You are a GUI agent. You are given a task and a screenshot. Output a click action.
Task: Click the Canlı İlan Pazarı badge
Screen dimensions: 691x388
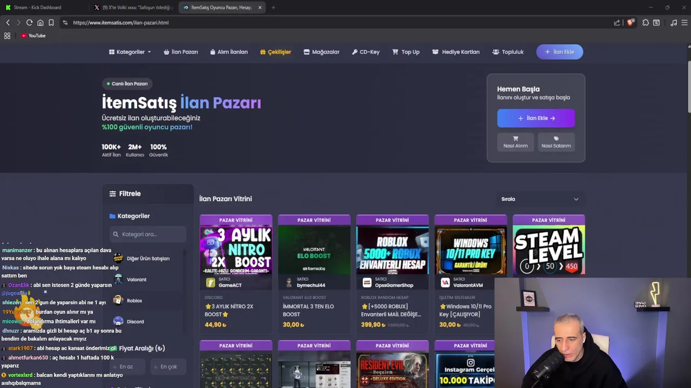(127, 84)
